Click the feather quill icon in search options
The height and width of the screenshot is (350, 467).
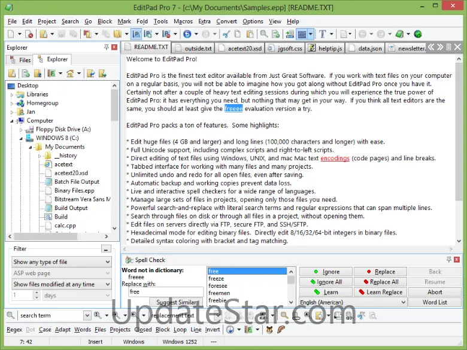click(281, 330)
